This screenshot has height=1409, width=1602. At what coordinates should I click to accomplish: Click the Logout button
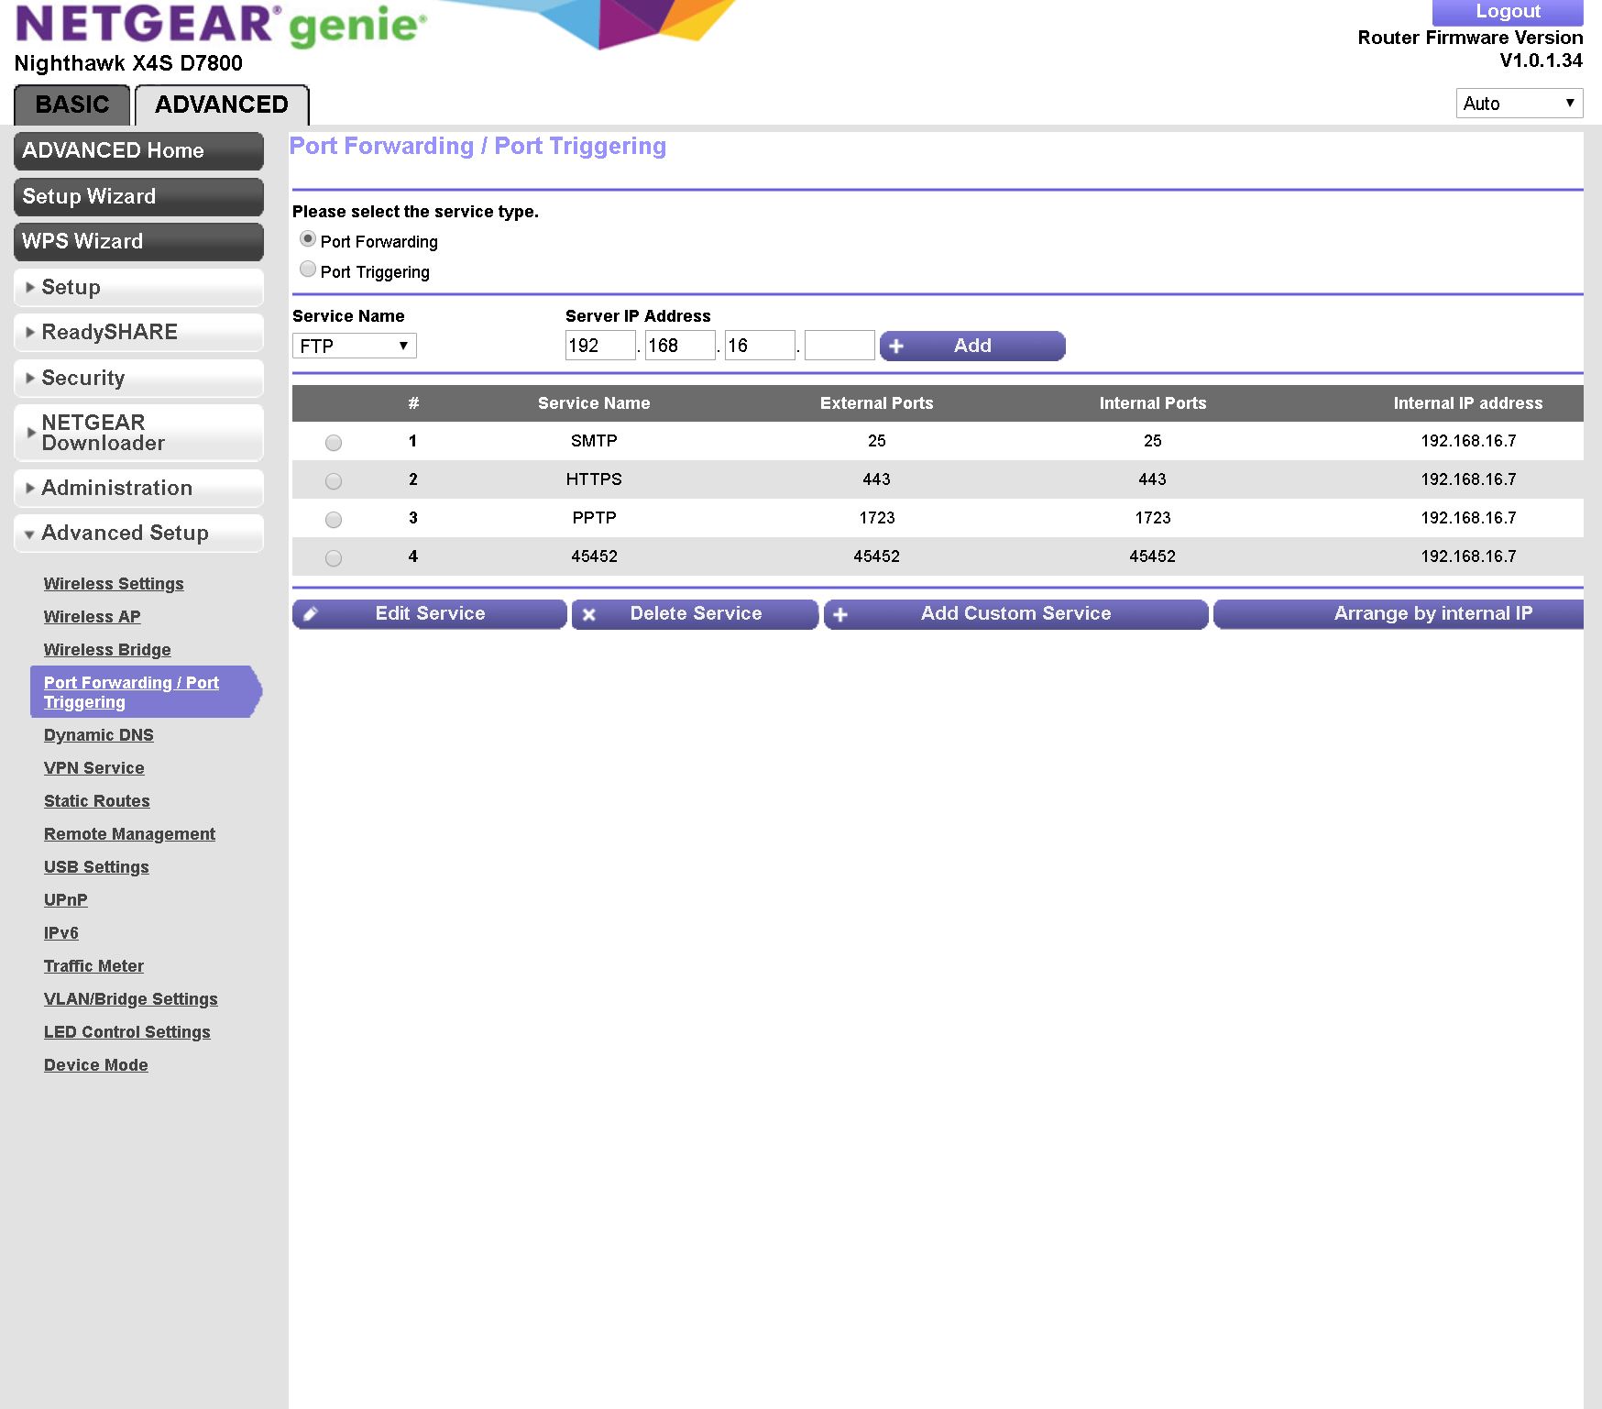1508,12
